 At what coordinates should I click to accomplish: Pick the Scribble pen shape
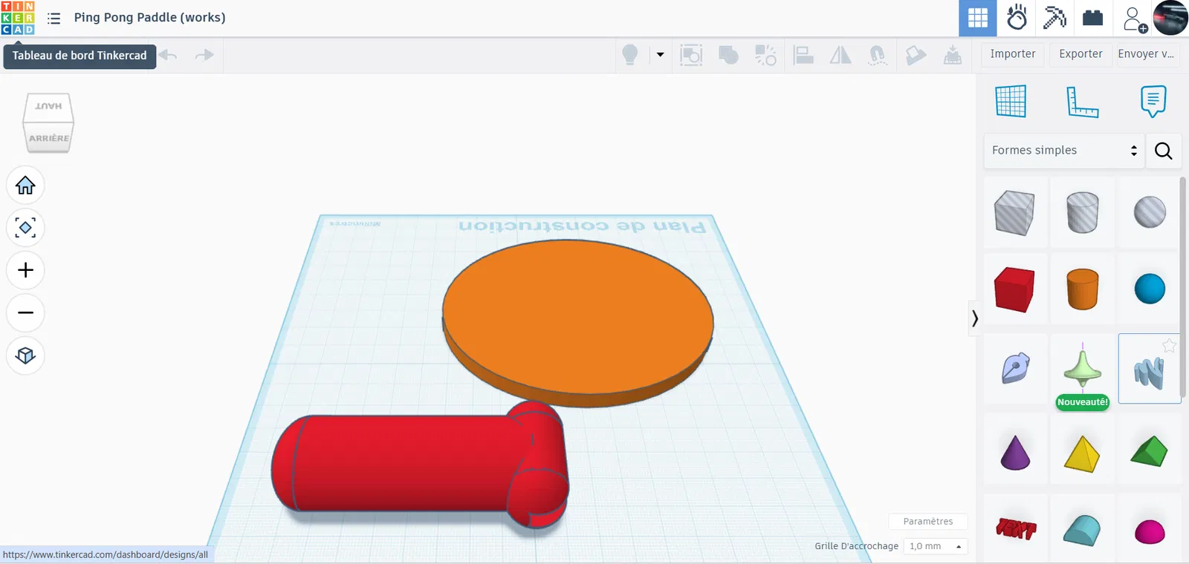(x=1015, y=368)
